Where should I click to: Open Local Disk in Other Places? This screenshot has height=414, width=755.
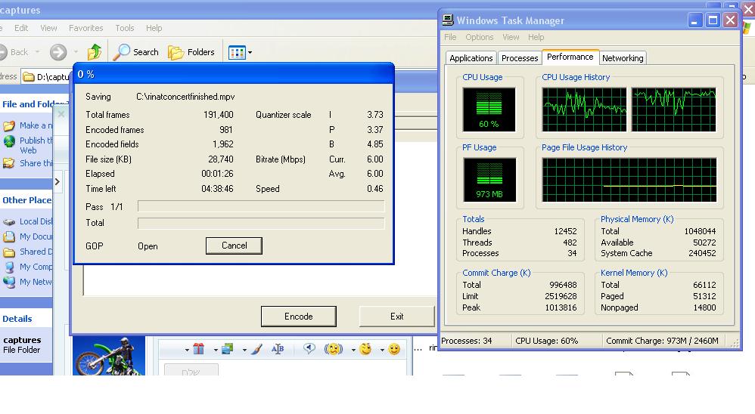tap(36, 221)
